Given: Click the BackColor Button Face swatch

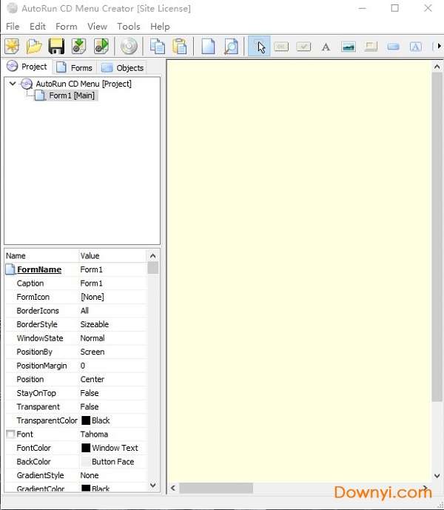Looking at the screenshot, I should click(x=86, y=462).
